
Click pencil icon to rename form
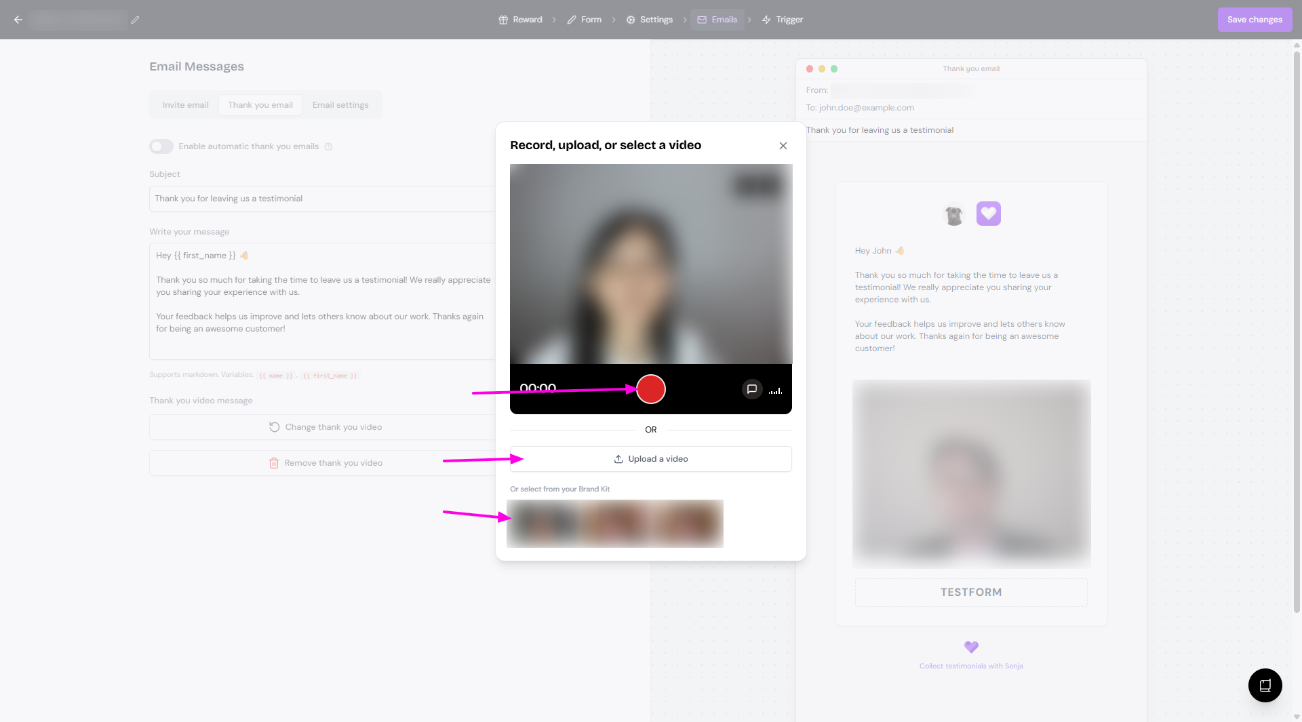[135, 20]
